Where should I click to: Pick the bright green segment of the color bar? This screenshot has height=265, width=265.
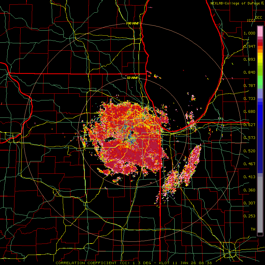pos(260,80)
